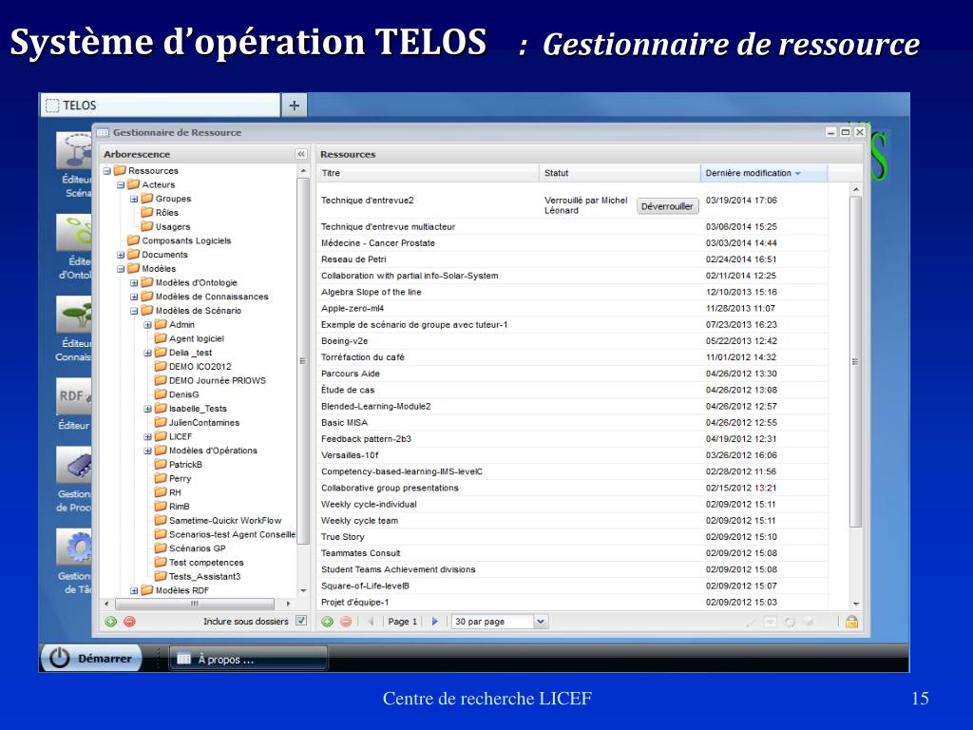Click the red delete resource icon in Ressources toolbar
This screenshot has height=730, width=973.
(x=346, y=622)
